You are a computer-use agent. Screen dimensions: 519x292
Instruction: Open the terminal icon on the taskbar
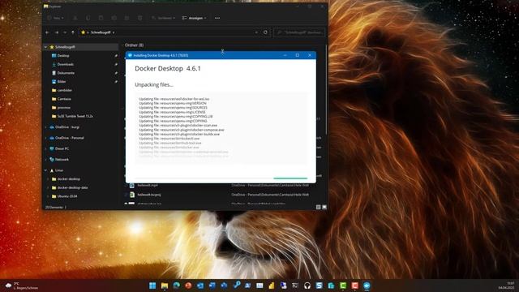click(x=295, y=286)
